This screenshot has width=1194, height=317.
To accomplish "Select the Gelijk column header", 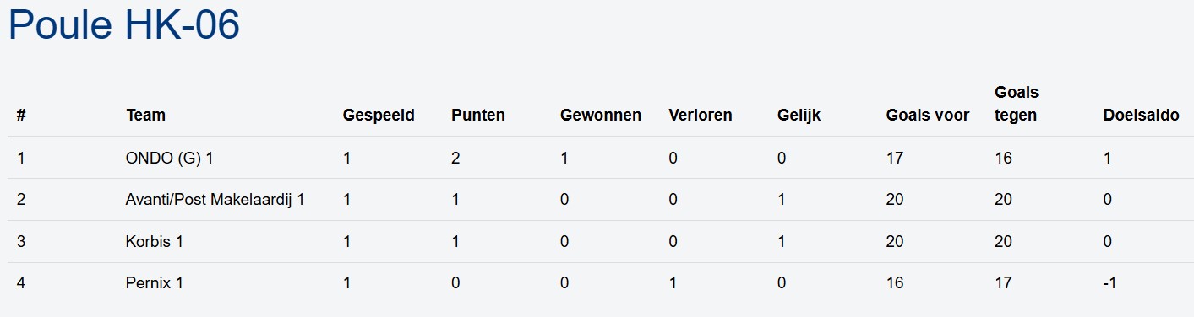I will [x=799, y=116].
